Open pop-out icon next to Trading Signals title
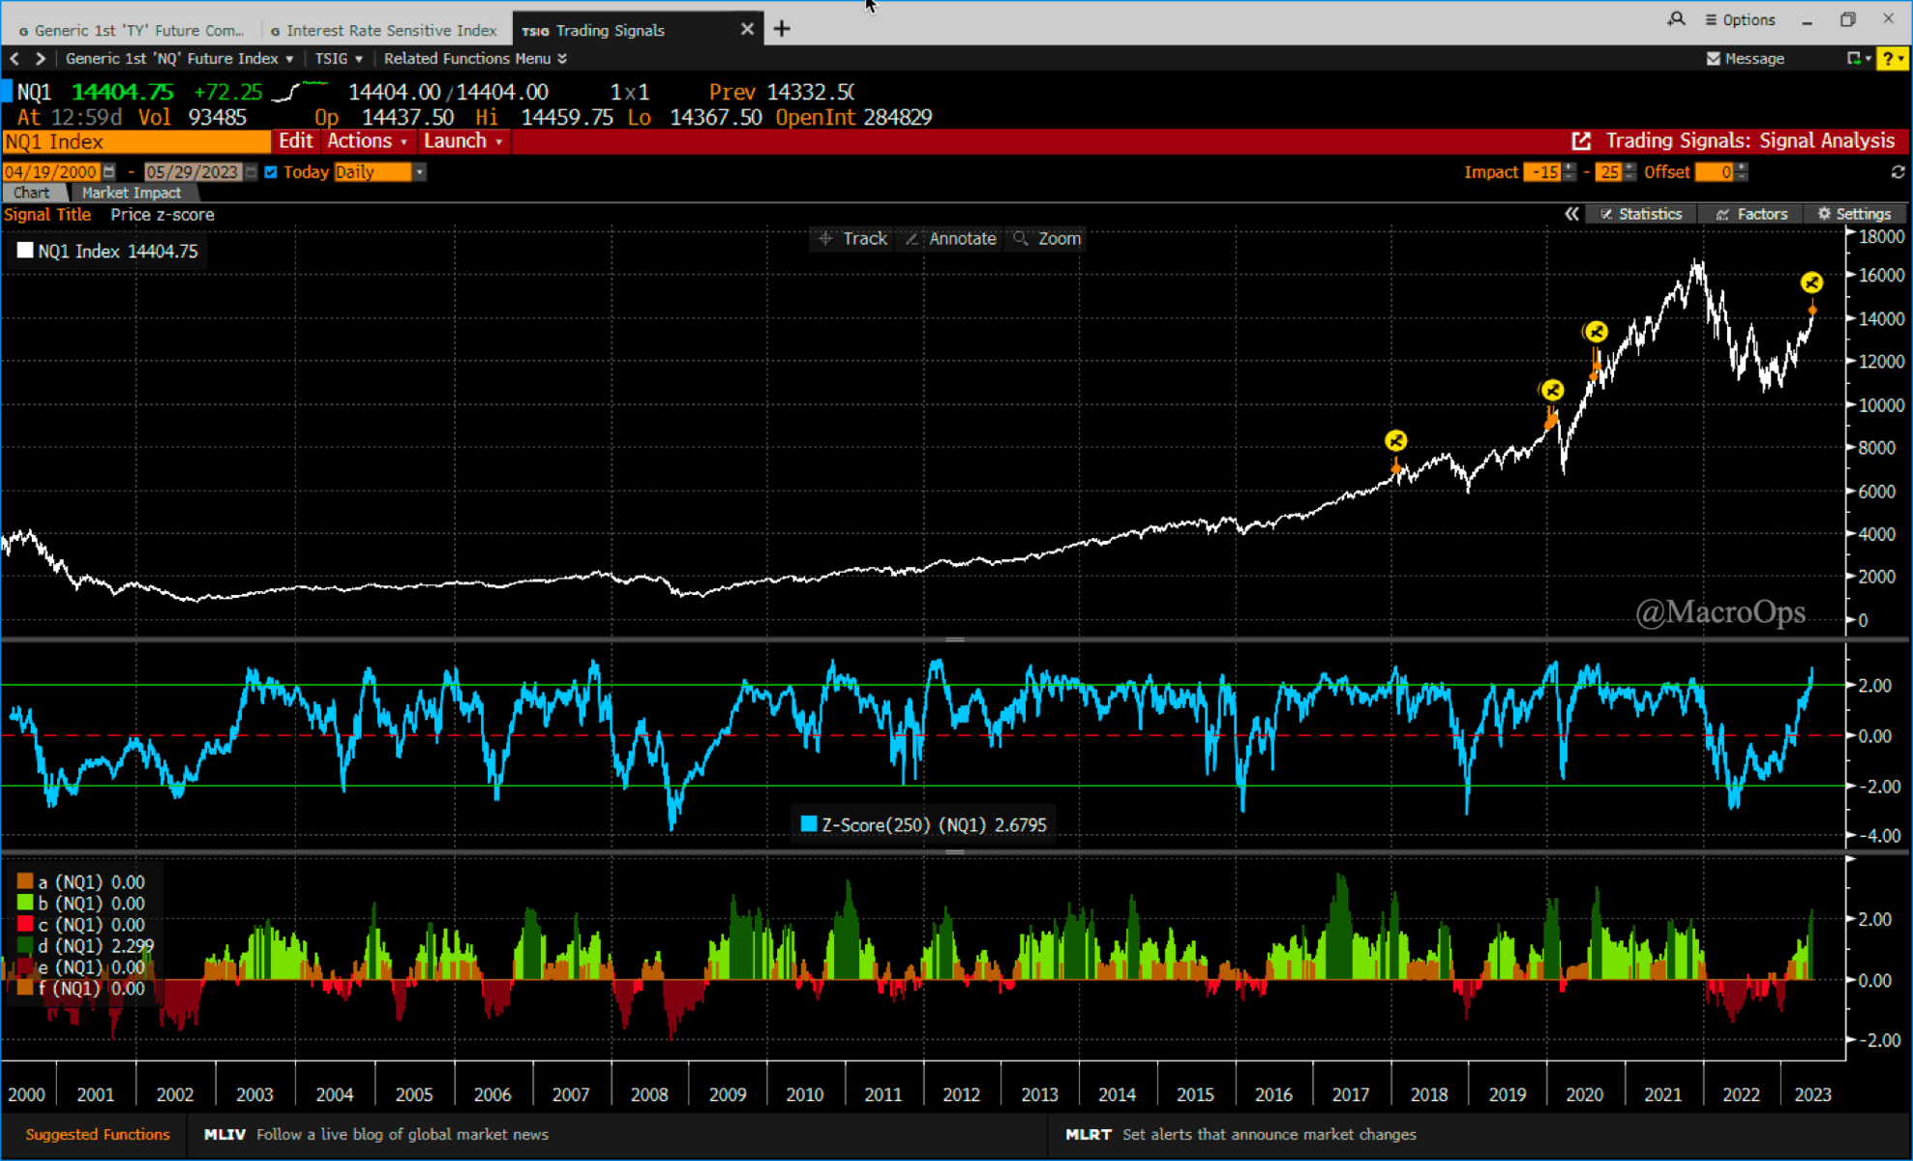 pos(1581,141)
